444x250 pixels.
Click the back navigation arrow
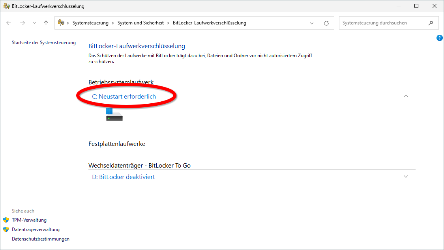click(x=9, y=22)
